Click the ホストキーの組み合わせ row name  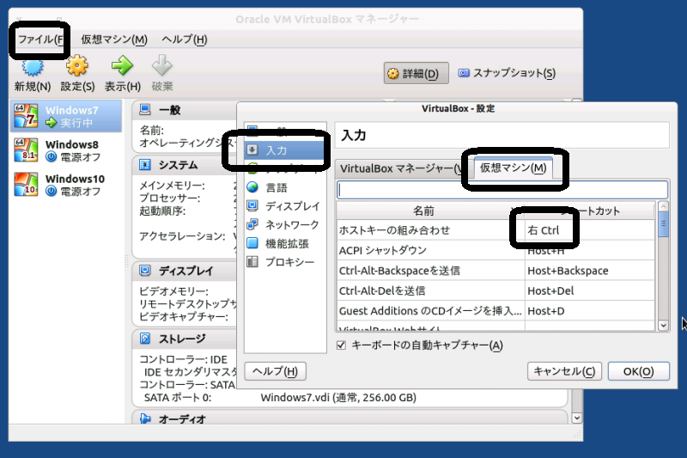394,230
